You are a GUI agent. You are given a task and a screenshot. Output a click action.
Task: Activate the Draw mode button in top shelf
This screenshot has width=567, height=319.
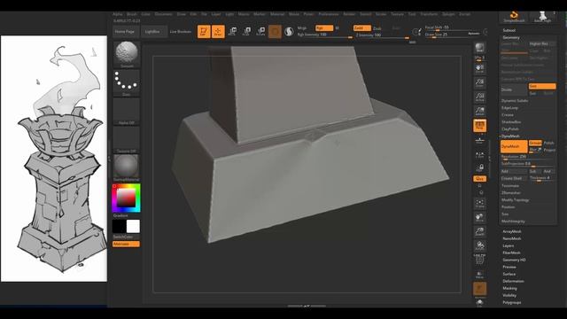pyautogui.click(x=218, y=32)
